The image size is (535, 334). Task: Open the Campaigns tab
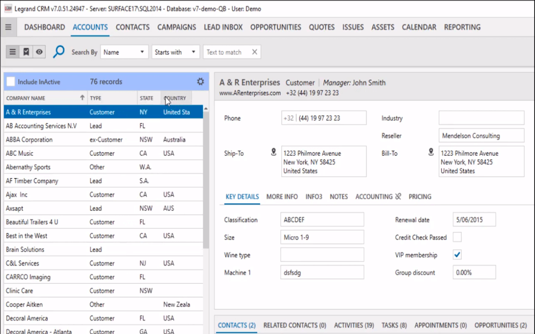point(177,27)
